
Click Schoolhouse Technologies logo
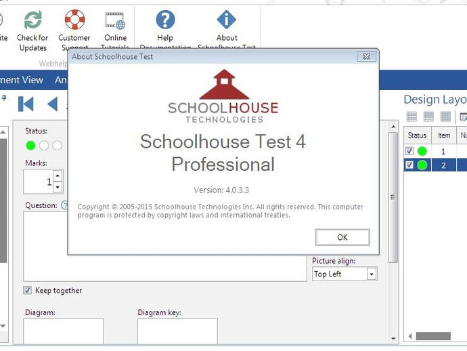click(x=223, y=96)
